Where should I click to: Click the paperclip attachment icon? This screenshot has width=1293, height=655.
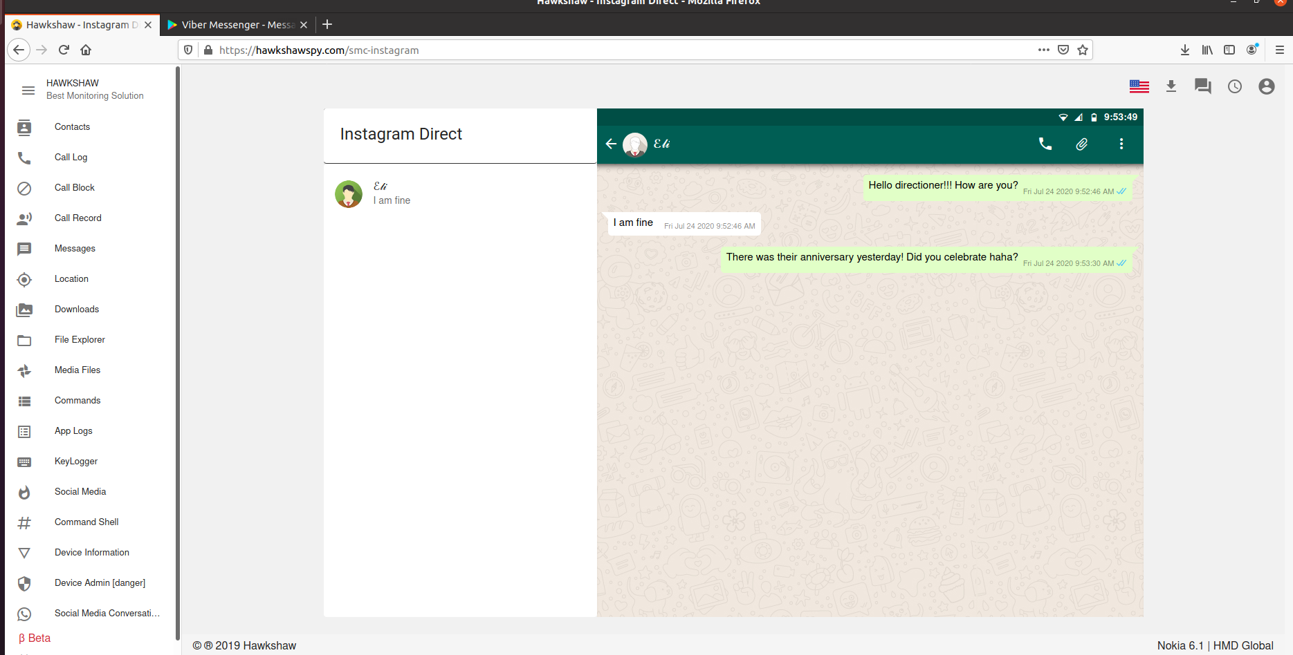pos(1082,144)
